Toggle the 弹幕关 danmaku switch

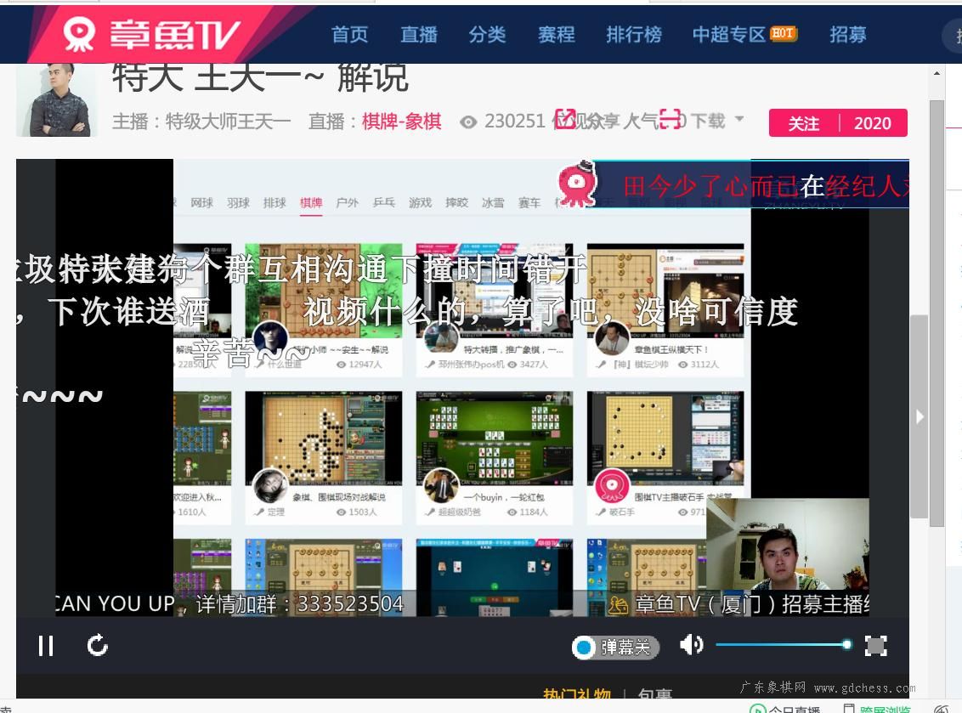(615, 647)
